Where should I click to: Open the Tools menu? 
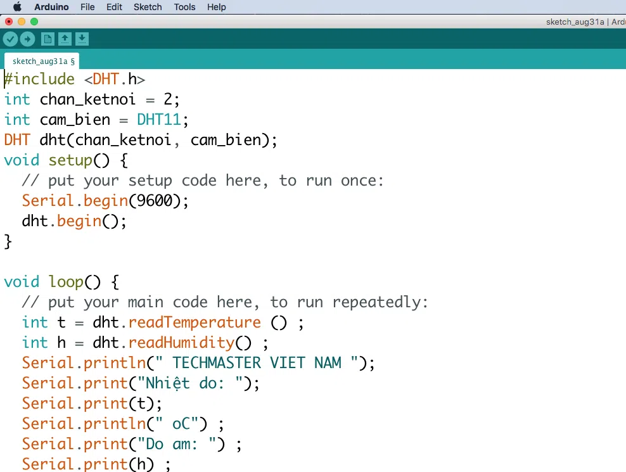[184, 7]
